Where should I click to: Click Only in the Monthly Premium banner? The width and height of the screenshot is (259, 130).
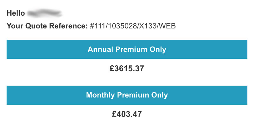pos(159,95)
